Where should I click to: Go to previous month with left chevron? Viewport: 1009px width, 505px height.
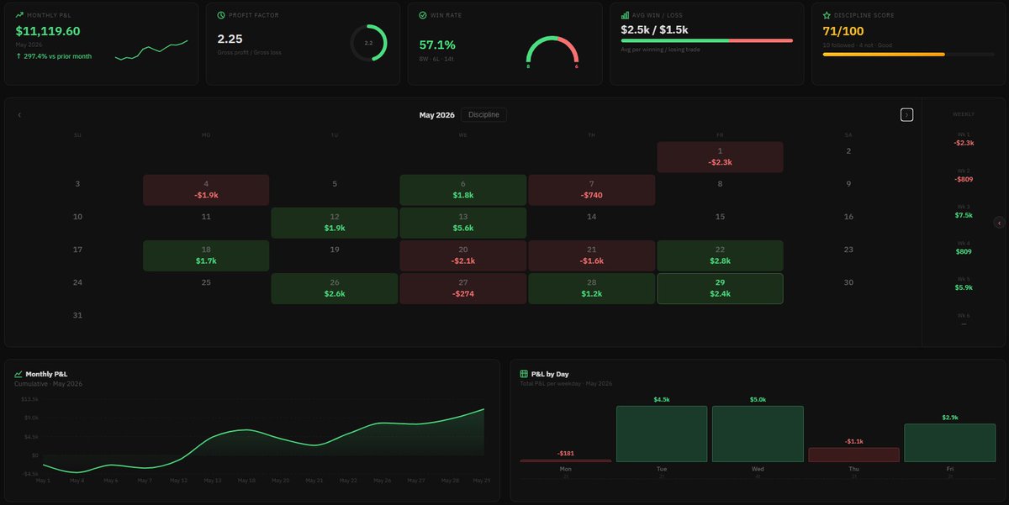pos(19,115)
